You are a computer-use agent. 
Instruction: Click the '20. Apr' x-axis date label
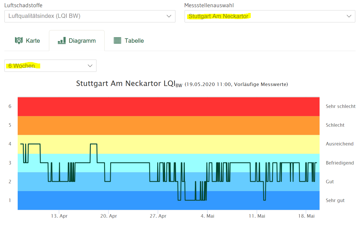point(108,216)
